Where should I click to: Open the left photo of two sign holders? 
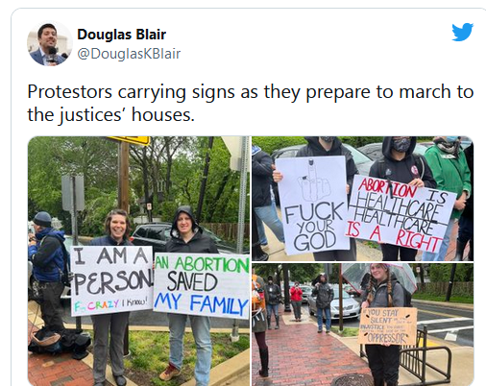(x=138, y=261)
